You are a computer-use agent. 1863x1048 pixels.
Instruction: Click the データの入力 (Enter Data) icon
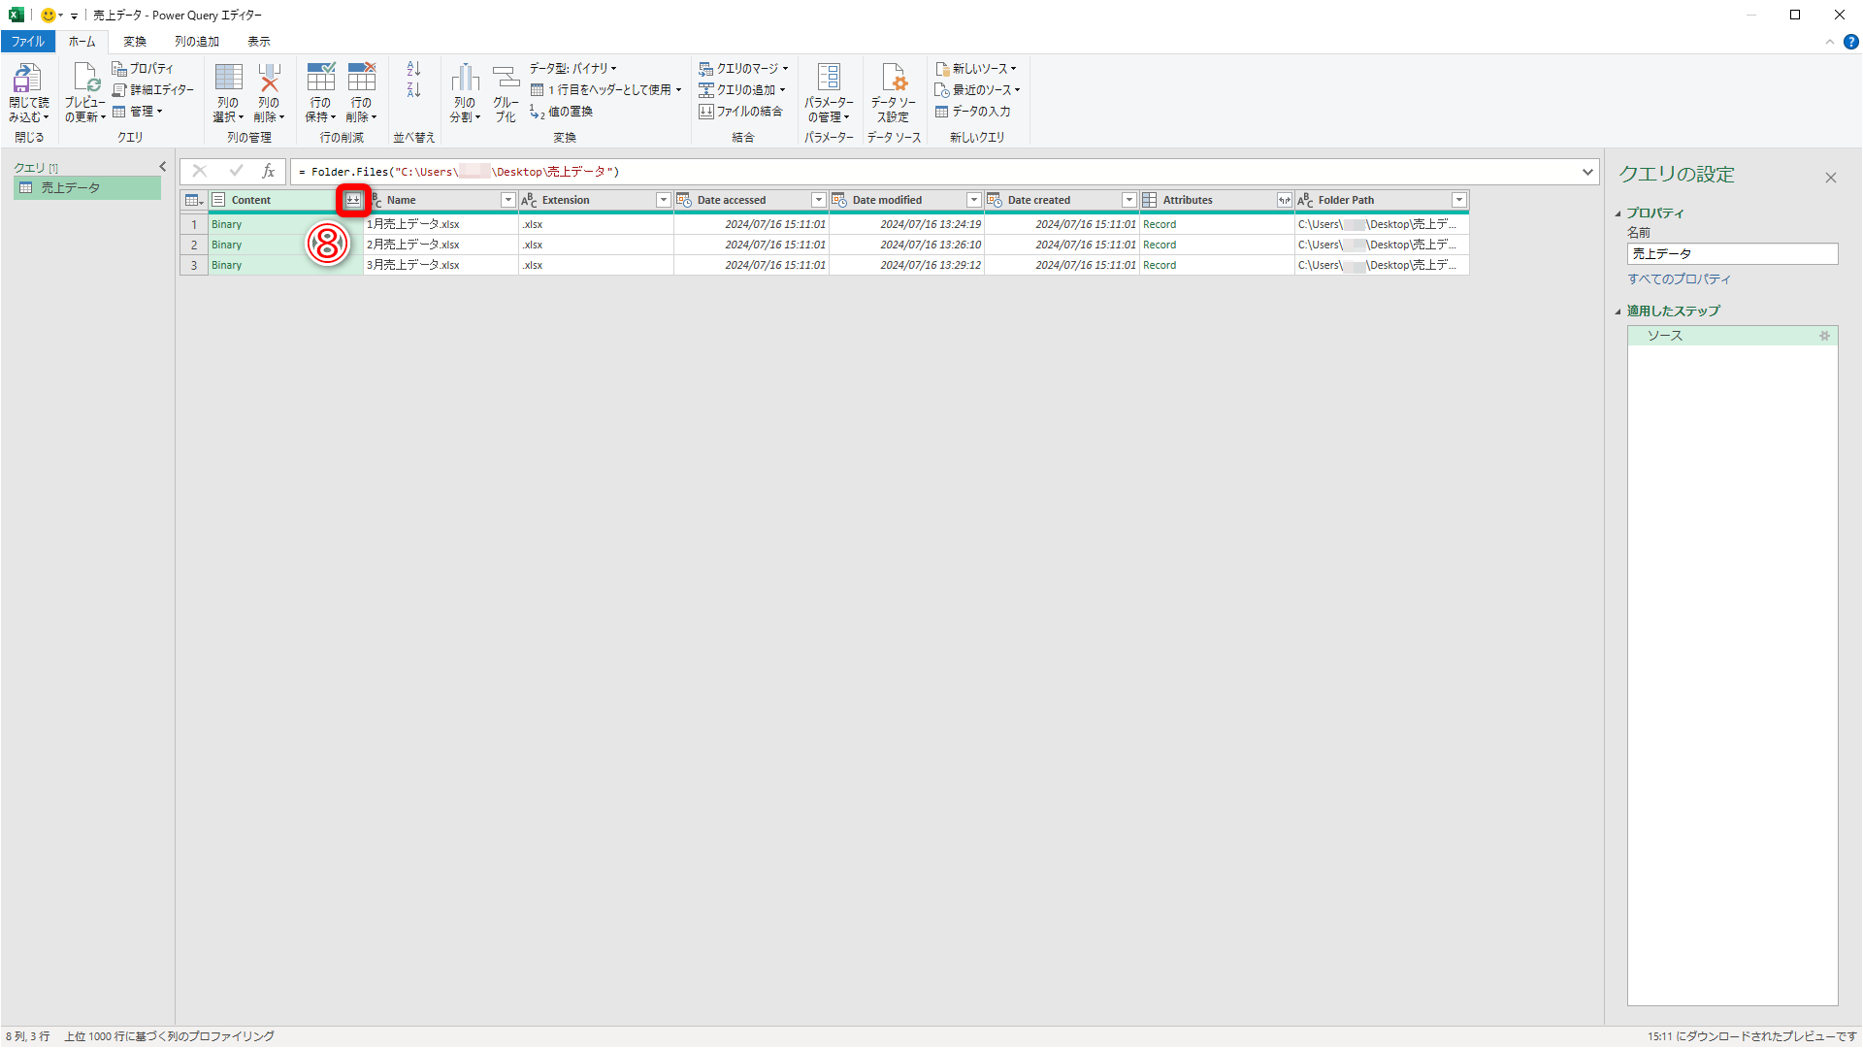click(976, 112)
